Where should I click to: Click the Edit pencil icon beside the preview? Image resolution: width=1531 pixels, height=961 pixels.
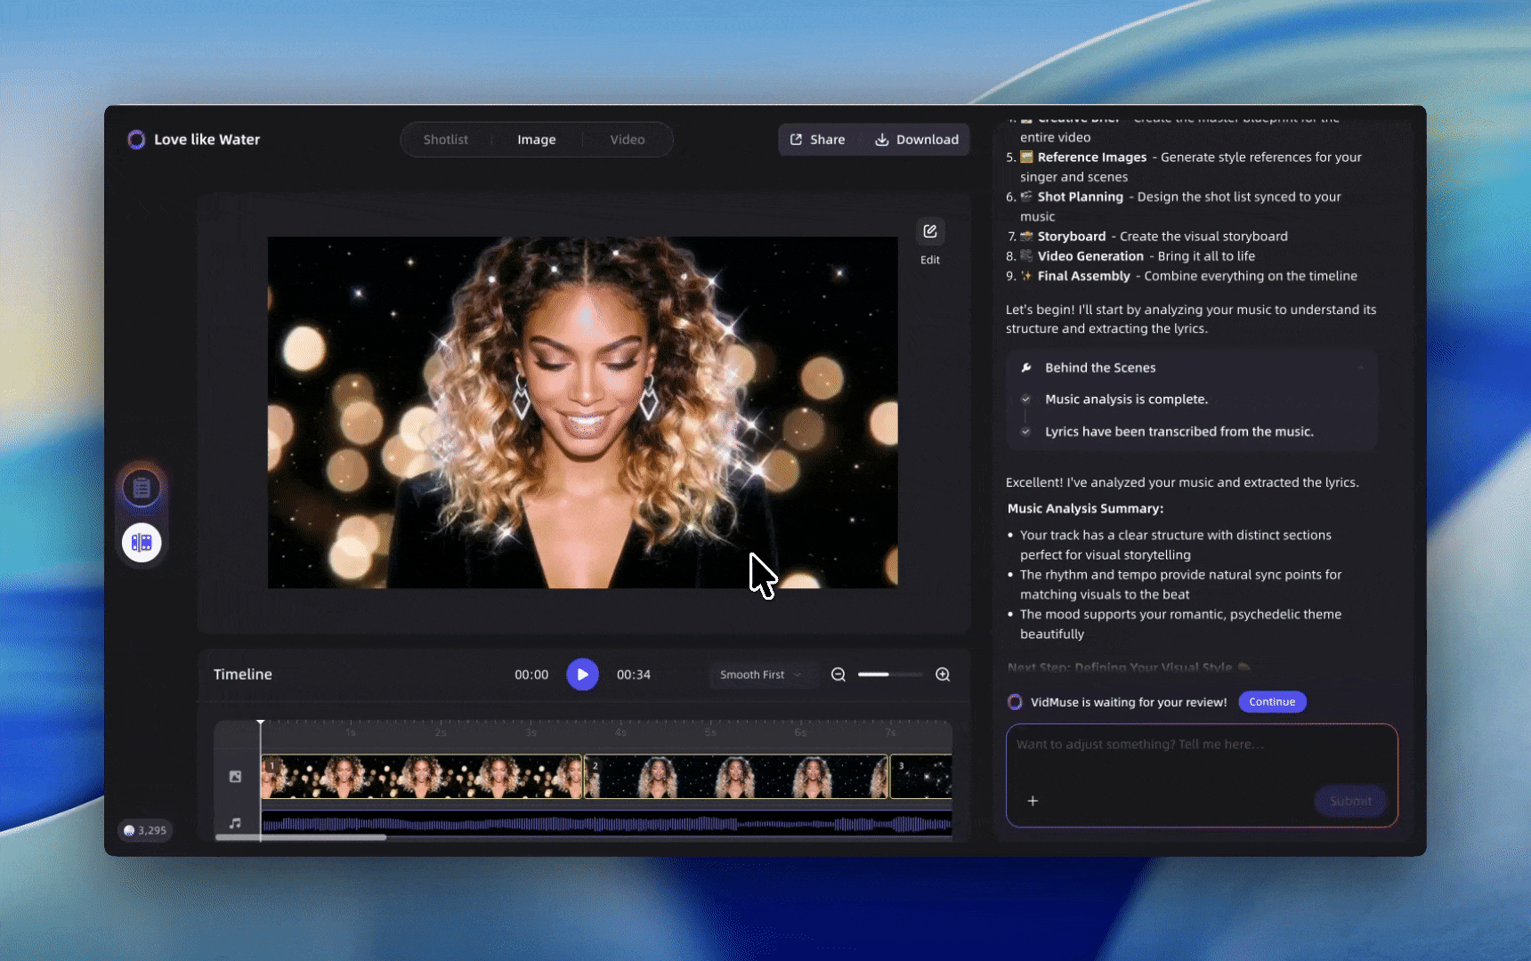(930, 232)
